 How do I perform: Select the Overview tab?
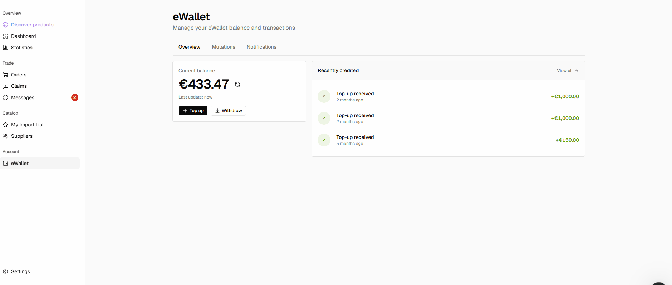(189, 47)
